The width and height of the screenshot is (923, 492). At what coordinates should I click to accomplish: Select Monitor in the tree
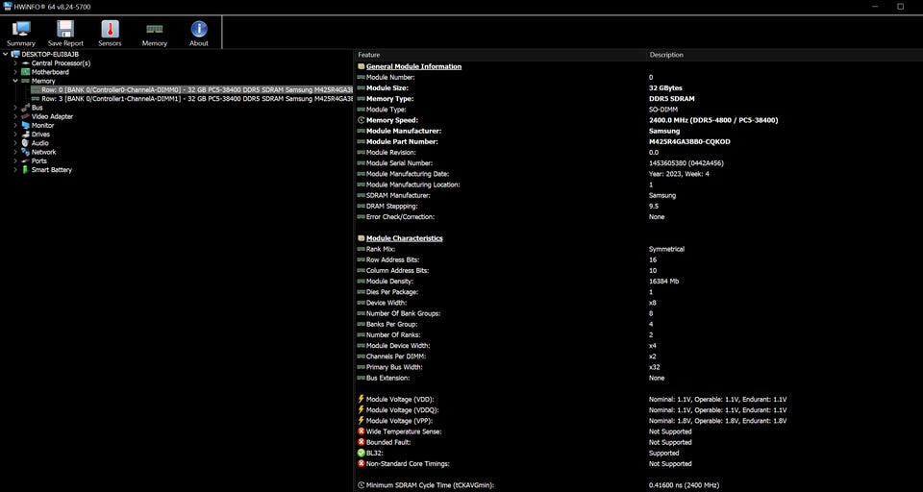pos(42,125)
